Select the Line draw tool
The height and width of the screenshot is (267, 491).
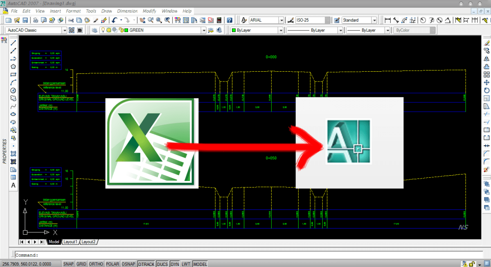13,43
